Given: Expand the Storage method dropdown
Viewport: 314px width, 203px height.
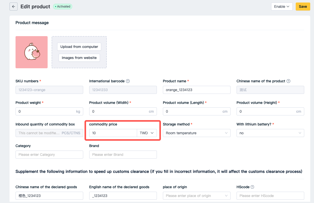Looking at the screenshot, I should (197, 133).
